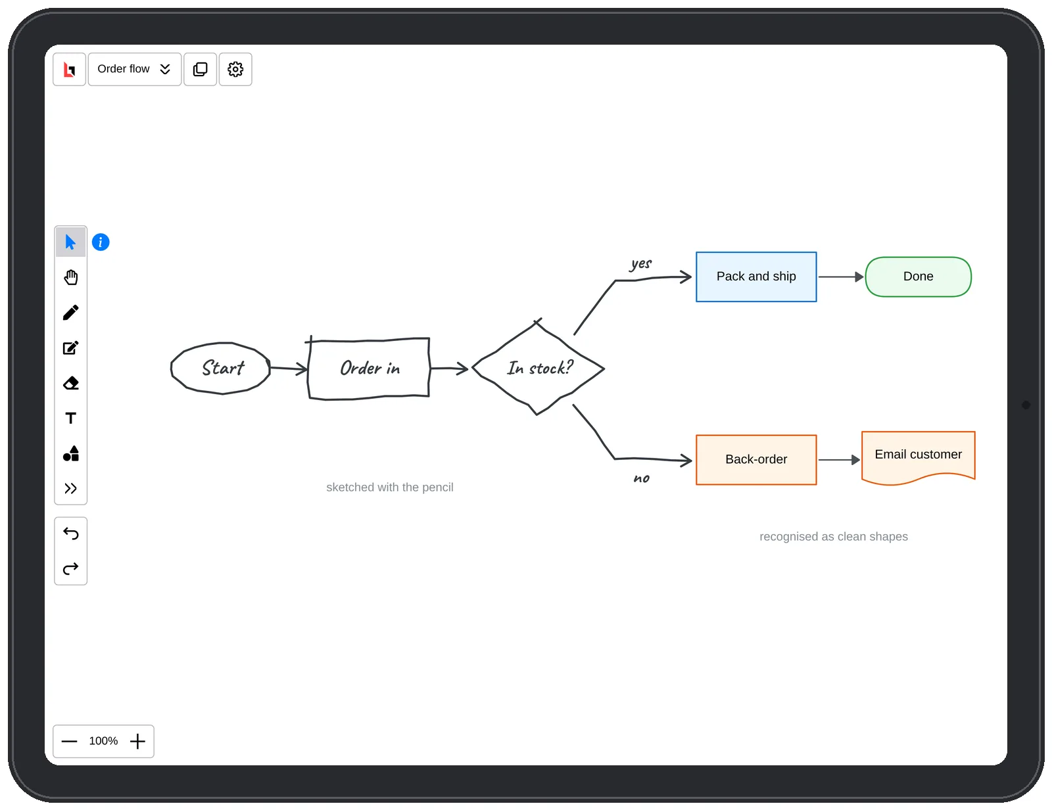Viewport: 1052px width, 810px height.
Task: Select the hand pan tool
Action: 71,278
